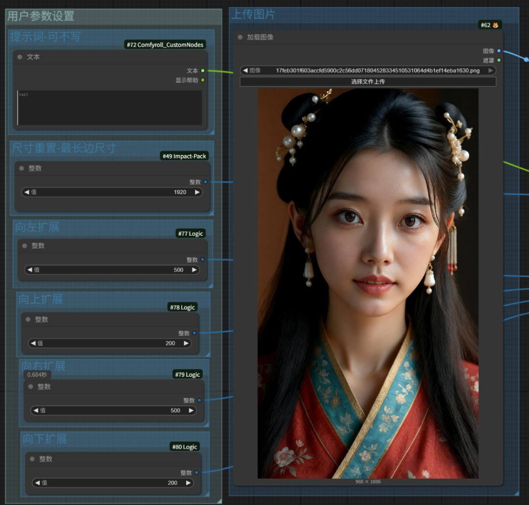Click the 向左扩展 value slider showing 500

pyautogui.click(x=112, y=269)
